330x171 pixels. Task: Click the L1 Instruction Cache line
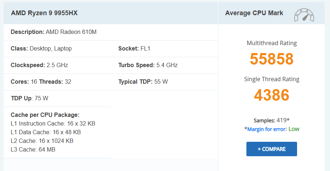53,124
